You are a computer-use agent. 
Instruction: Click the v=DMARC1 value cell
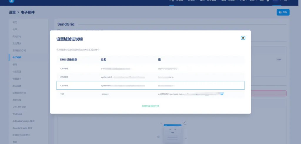[191, 94]
